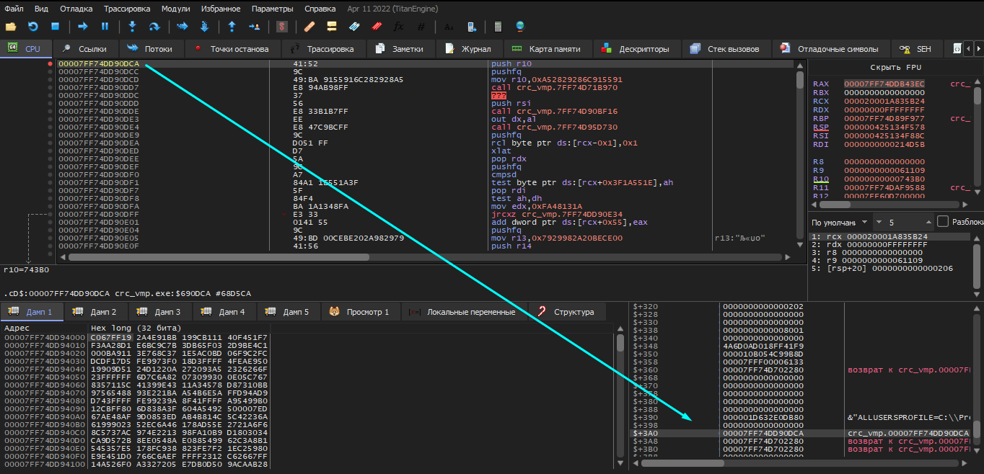Open the Избранное menu
This screenshot has height=474, width=984.
tap(221, 9)
